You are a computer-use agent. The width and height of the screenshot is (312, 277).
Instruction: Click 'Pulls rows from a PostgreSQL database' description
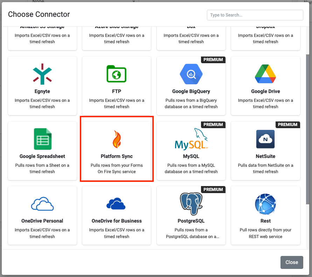tap(192, 233)
